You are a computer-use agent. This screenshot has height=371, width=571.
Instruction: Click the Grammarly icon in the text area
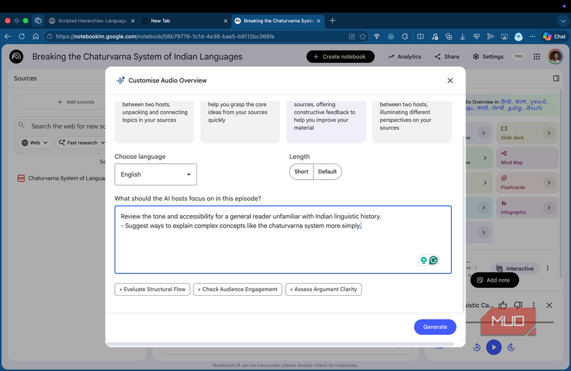[x=433, y=260]
